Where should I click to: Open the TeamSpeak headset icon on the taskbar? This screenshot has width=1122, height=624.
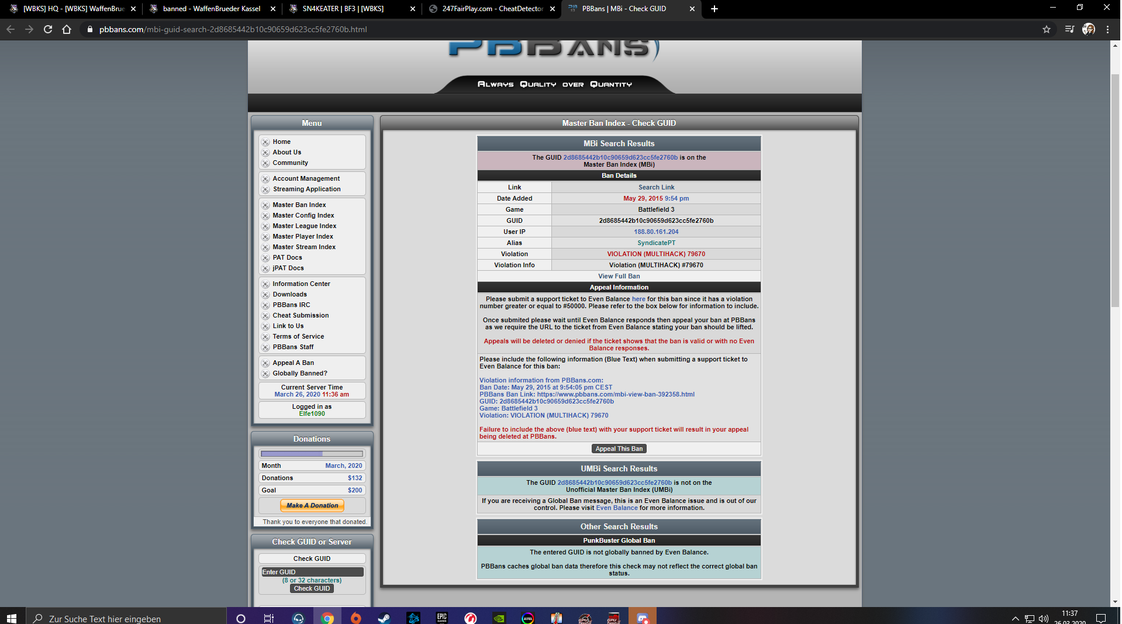coord(298,618)
